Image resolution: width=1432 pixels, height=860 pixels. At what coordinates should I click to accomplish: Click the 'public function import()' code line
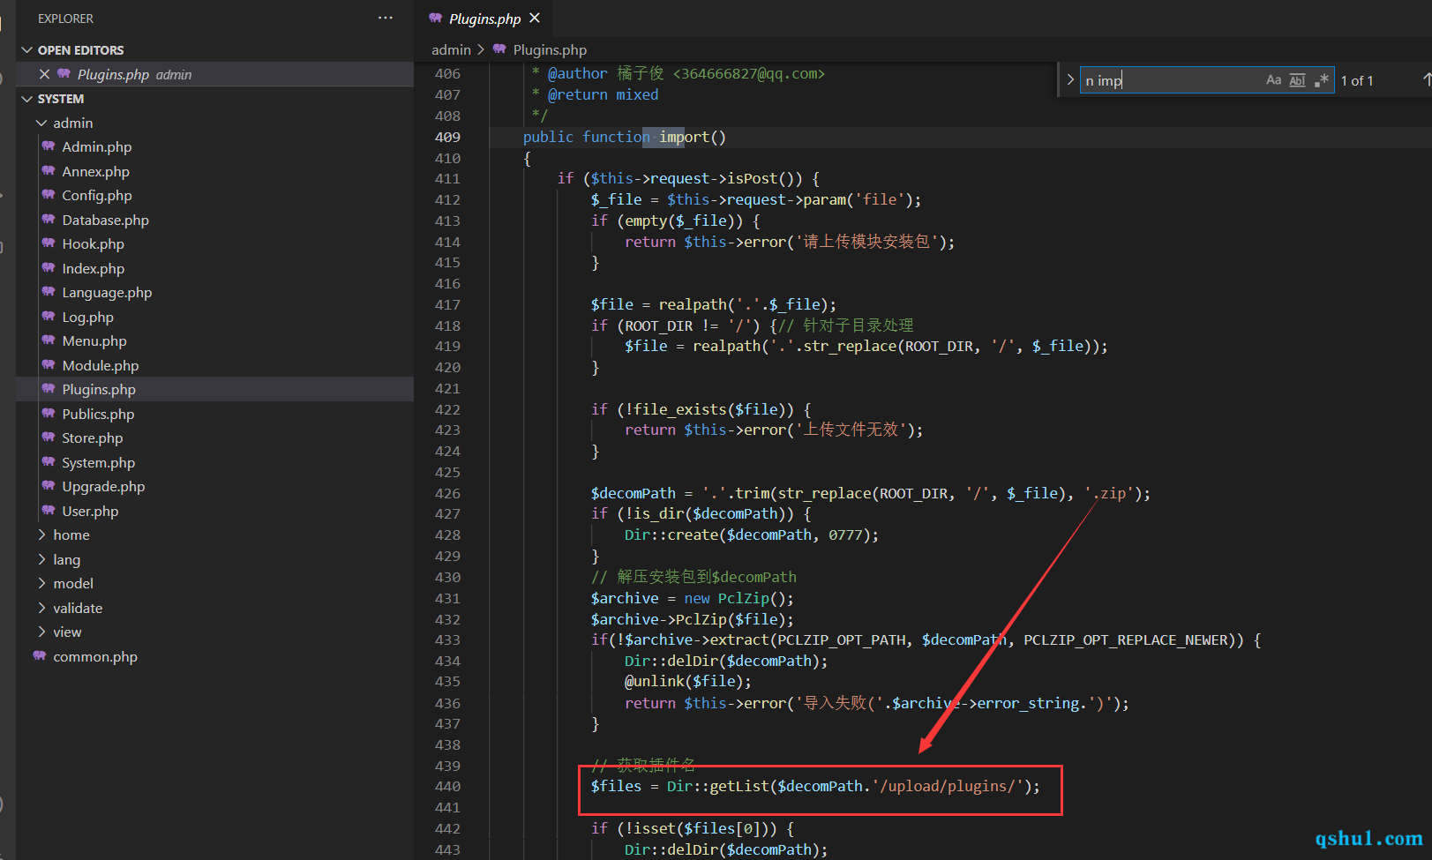tap(625, 137)
